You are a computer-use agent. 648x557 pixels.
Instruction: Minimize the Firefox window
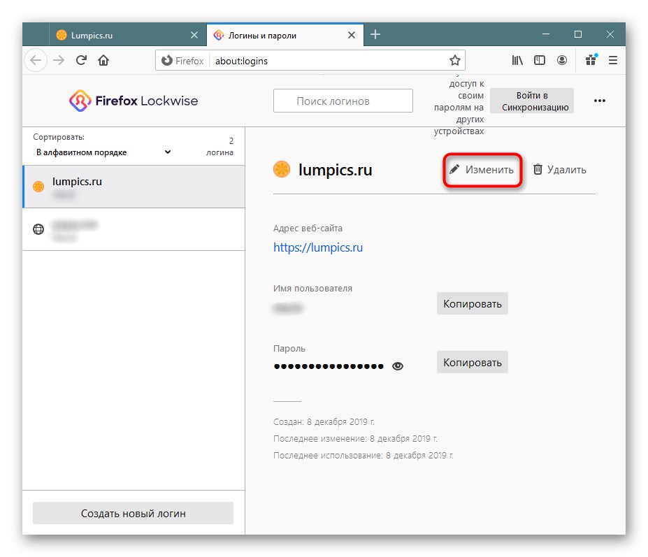(546, 34)
